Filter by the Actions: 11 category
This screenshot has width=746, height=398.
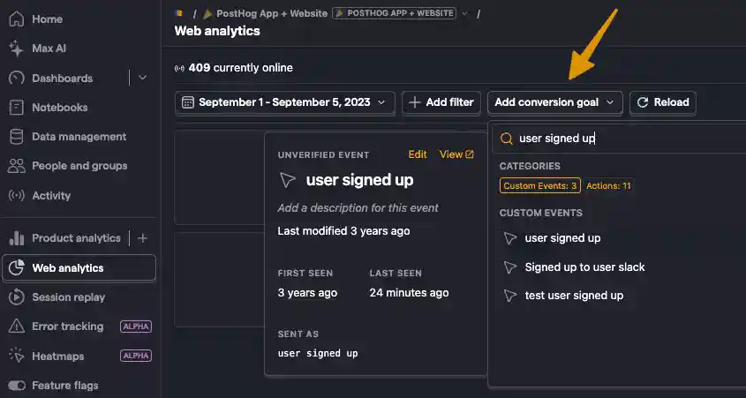point(608,185)
